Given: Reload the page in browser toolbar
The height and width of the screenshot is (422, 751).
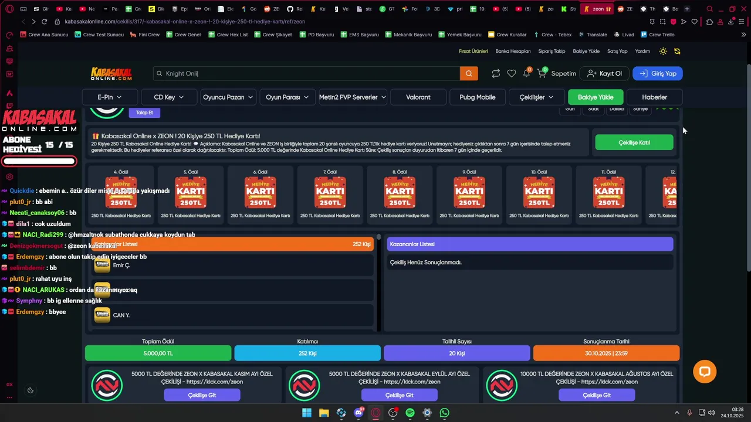Looking at the screenshot, I should click(x=44, y=22).
